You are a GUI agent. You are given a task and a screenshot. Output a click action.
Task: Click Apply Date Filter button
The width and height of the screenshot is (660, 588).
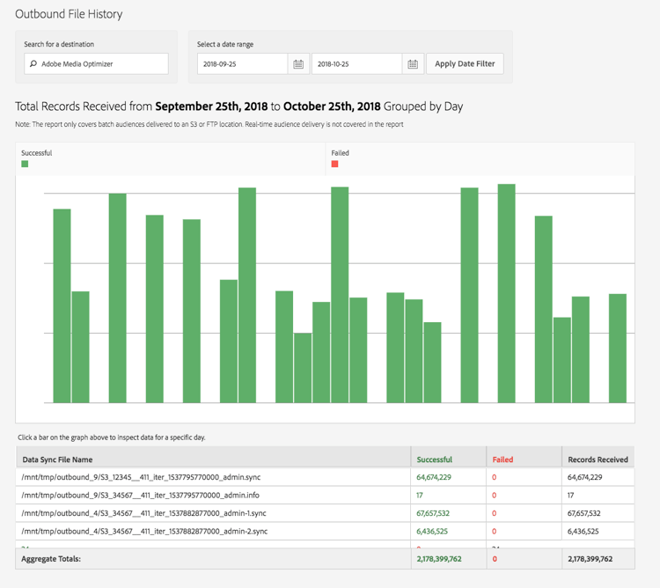pos(465,64)
